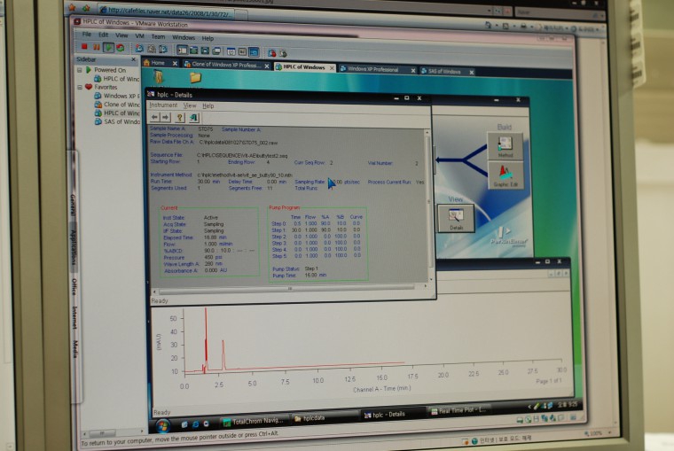Select Clone of Windows item in Favorites
The height and width of the screenshot is (451, 674).
[x=116, y=105]
